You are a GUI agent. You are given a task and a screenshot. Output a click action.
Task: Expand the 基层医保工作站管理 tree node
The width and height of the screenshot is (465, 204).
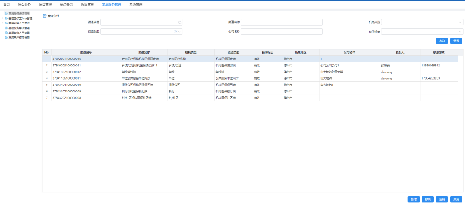tap(3, 18)
